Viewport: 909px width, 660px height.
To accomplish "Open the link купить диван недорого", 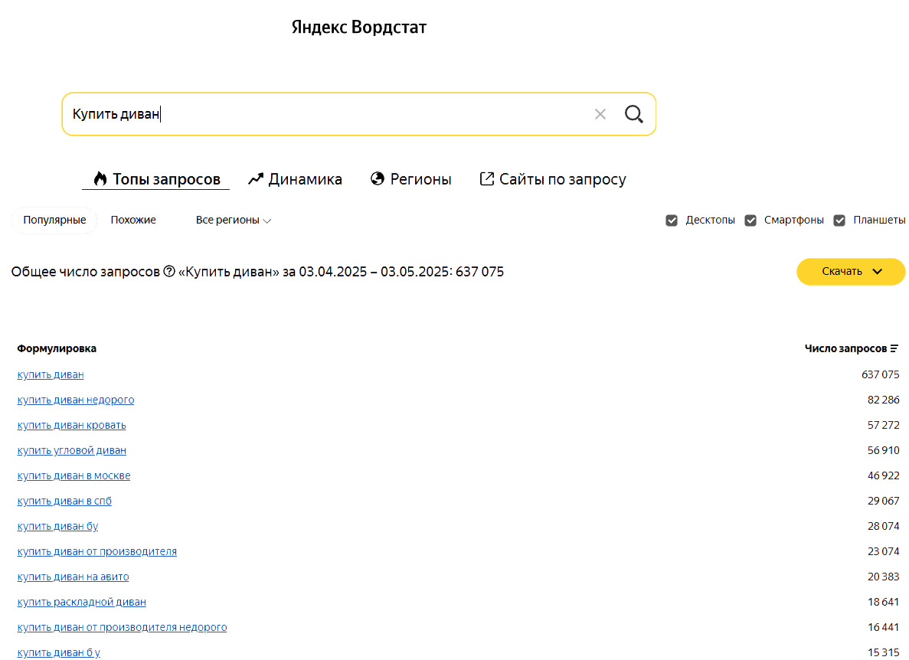I will coord(75,400).
